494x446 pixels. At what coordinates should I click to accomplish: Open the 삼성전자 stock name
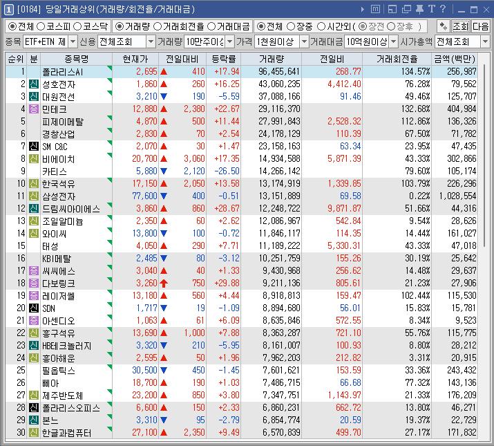59,196
